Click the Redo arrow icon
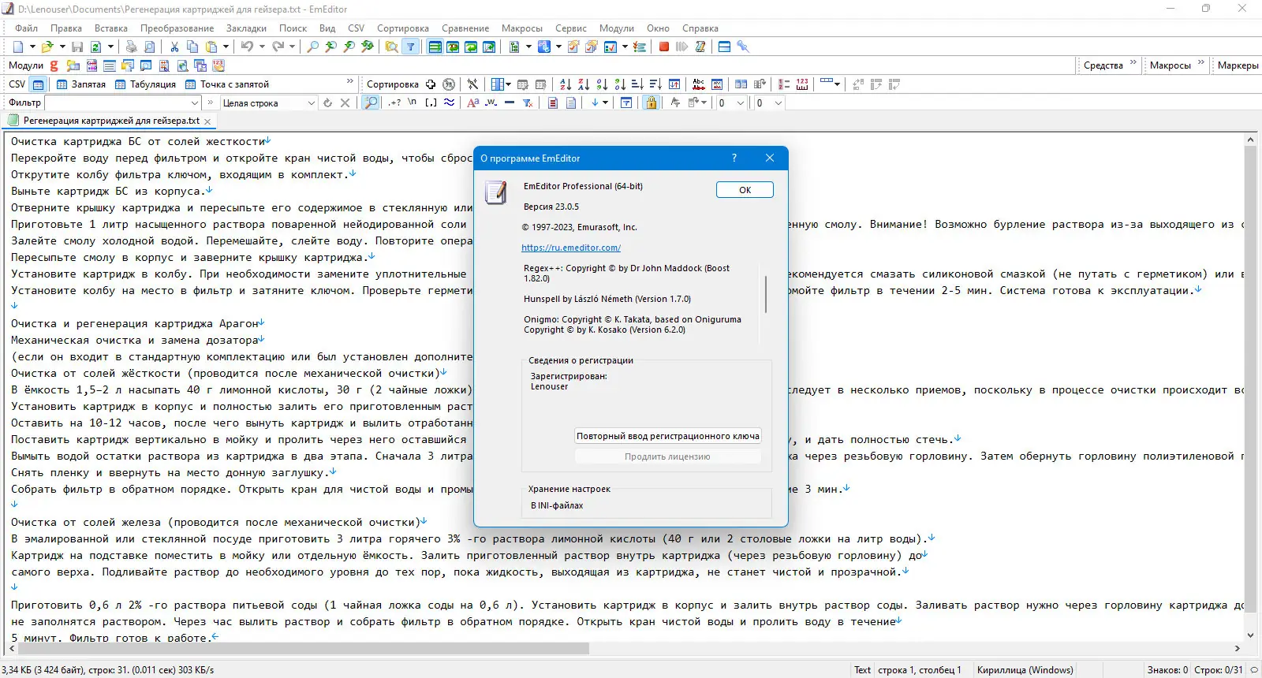The image size is (1262, 678). pyautogui.click(x=278, y=47)
